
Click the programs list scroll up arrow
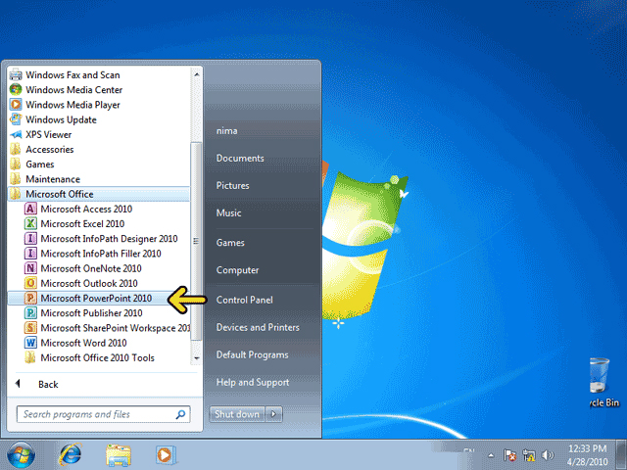click(x=196, y=74)
